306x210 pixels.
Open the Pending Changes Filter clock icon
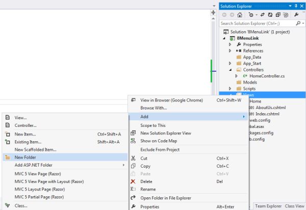point(251,15)
